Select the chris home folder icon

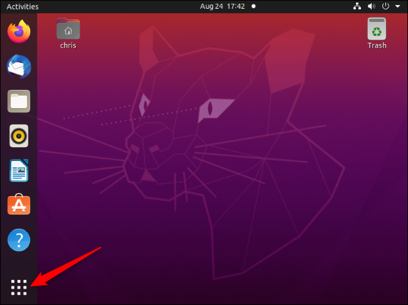68,29
